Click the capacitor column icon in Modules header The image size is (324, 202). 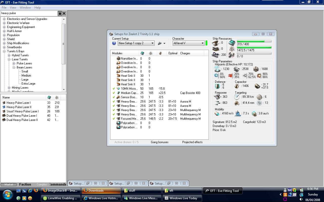point(160,53)
